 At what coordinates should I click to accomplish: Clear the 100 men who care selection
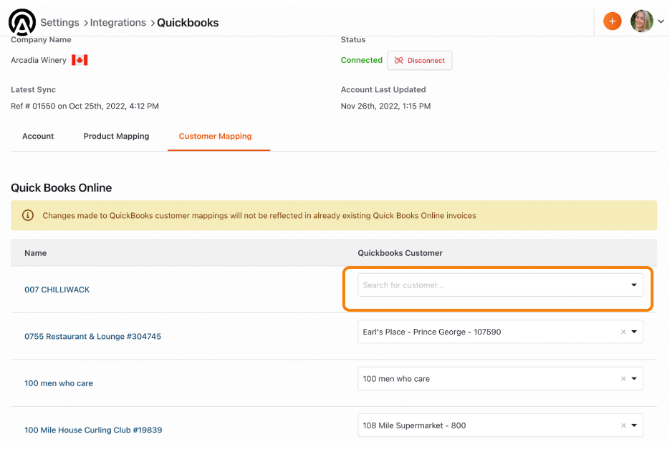(x=623, y=378)
